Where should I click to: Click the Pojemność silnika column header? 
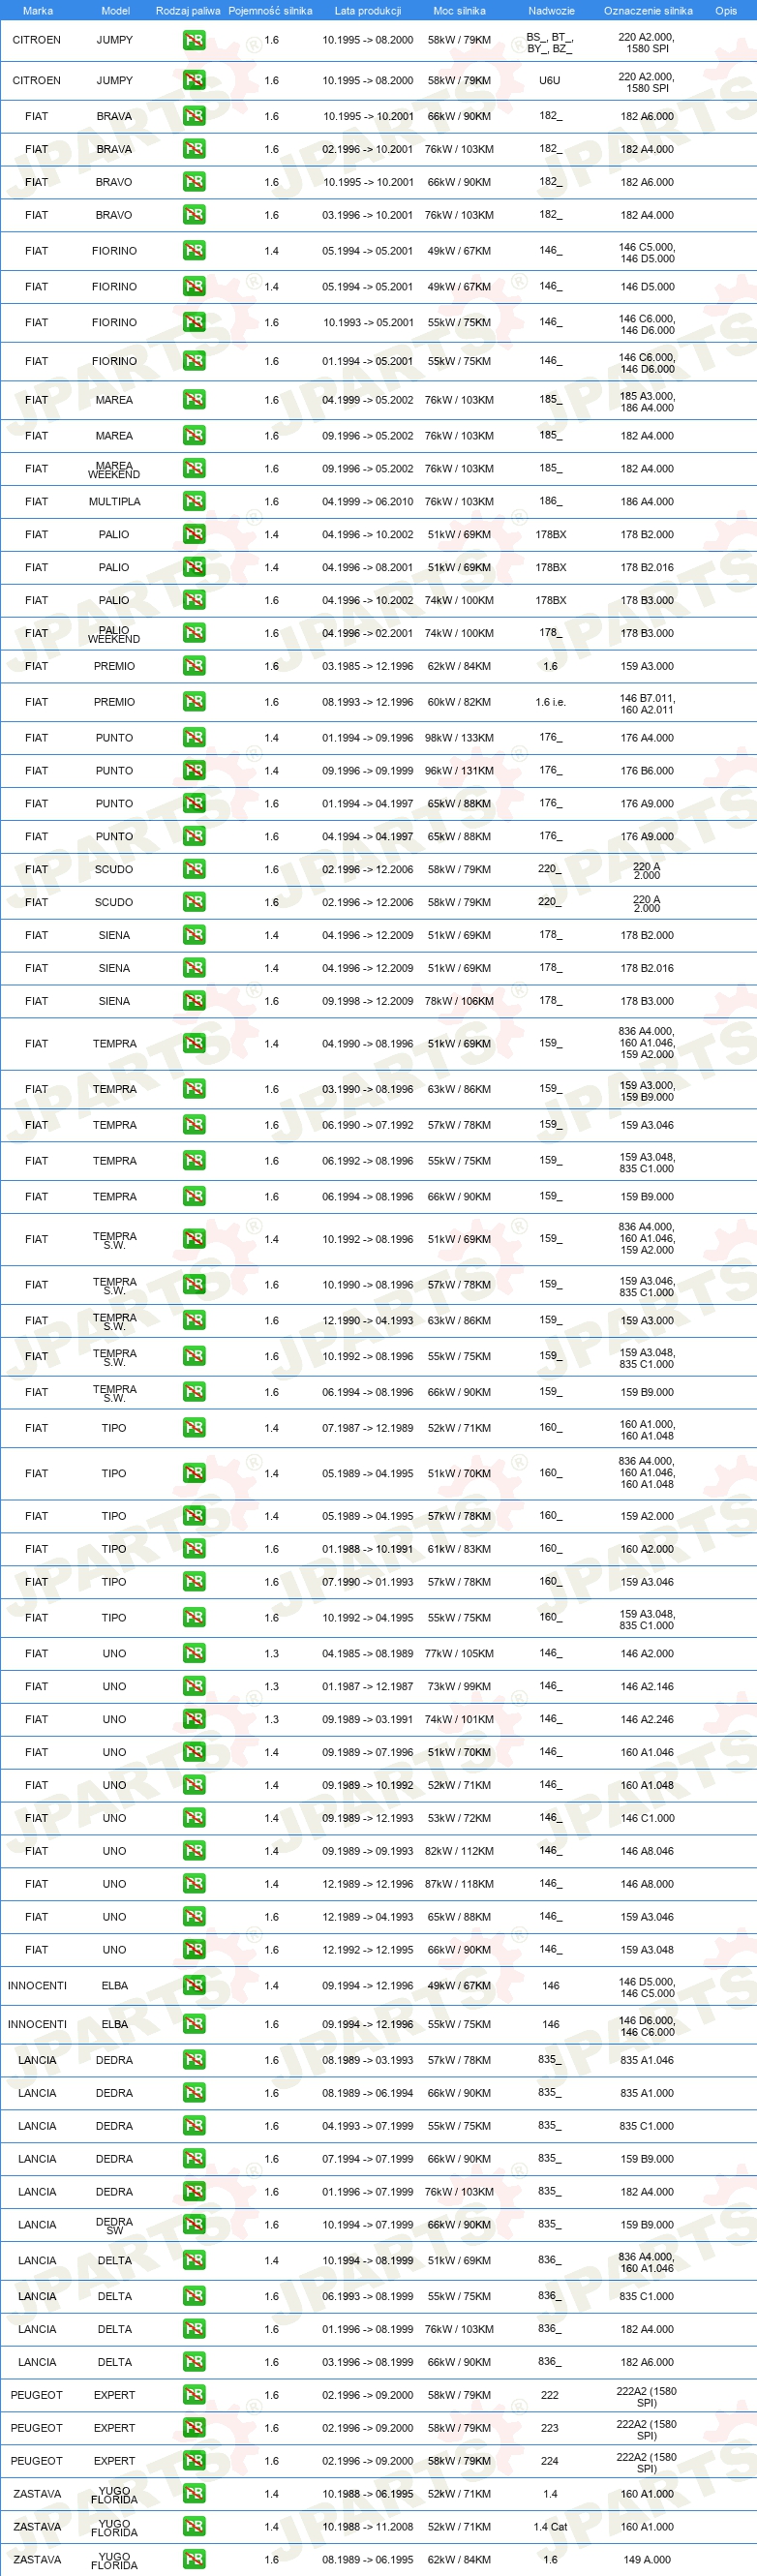coord(270,11)
